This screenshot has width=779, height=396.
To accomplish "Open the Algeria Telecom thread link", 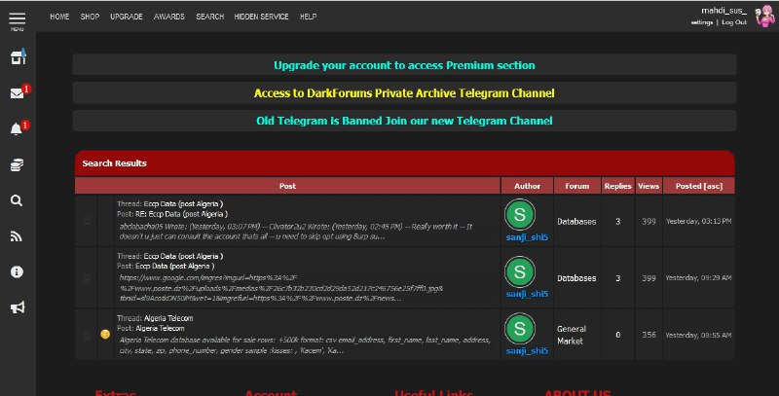I will point(168,318).
